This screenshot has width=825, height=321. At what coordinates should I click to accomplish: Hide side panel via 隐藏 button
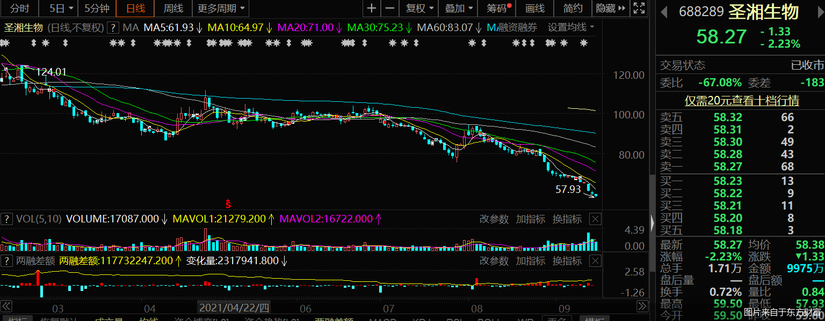[611, 9]
